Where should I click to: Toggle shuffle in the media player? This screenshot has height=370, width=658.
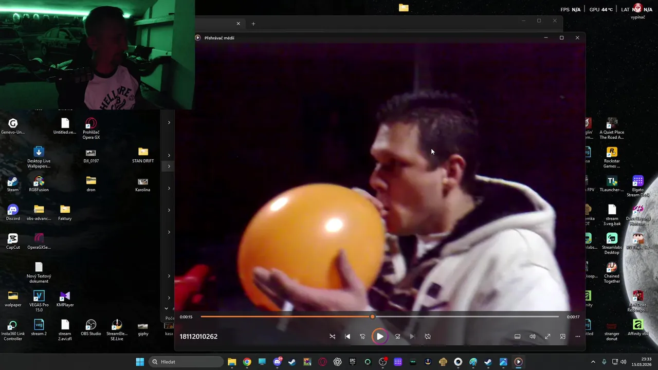(332, 337)
